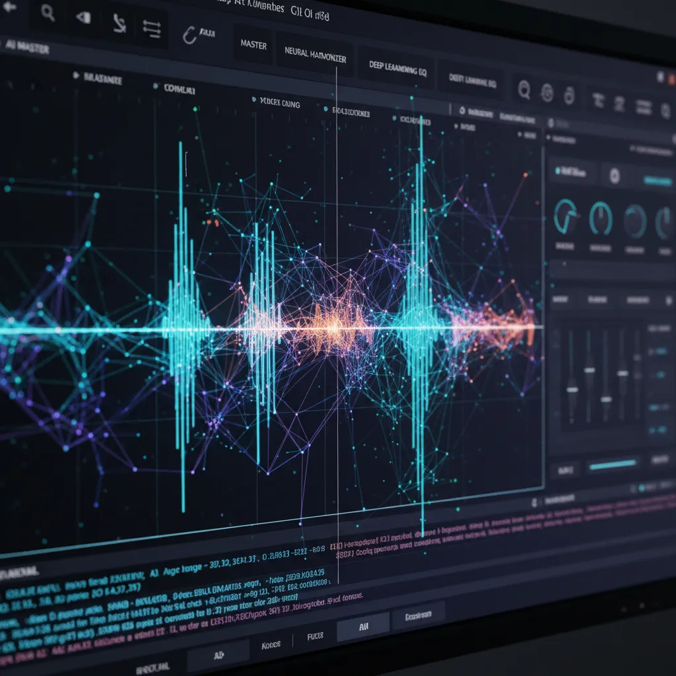Select the search magnifier tool in the toolbar
The image size is (676, 676).
48,13
